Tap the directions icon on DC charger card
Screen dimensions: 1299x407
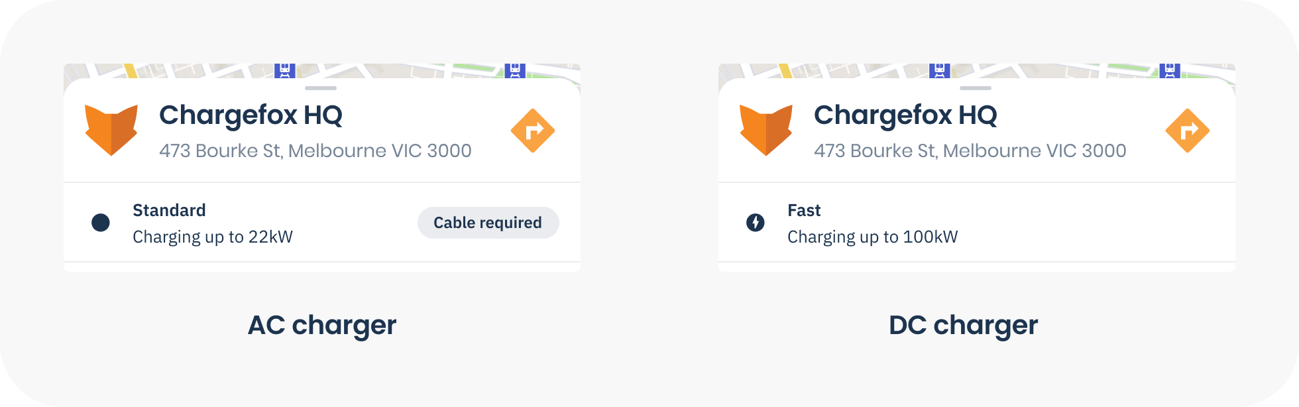[1188, 131]
